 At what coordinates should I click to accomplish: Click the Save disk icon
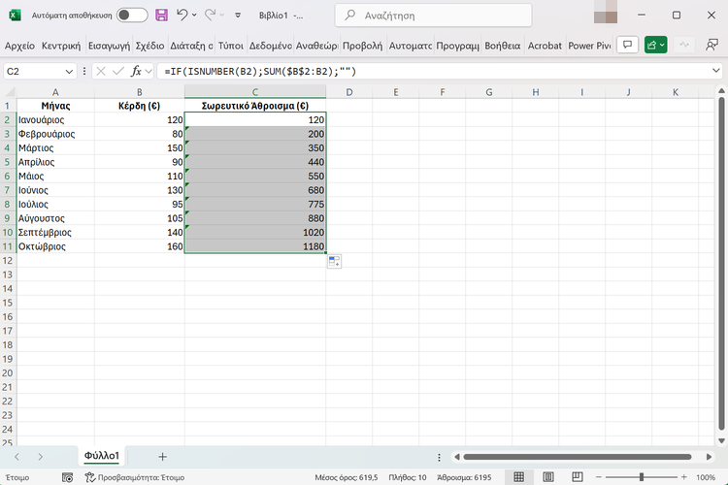(161, 16)
